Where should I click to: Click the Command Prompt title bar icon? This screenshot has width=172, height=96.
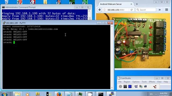point(3,7)
